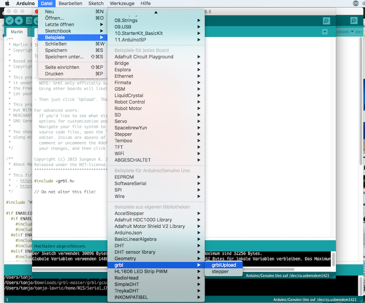The image size is (365, 303).
Task: Expand the Letzte öffnen submenu
Action: coord(73,24)
